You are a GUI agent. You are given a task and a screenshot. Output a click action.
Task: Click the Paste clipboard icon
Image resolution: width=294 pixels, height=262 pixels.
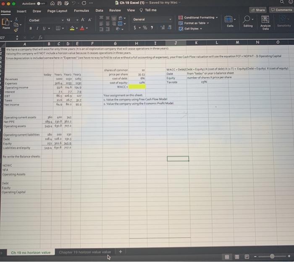[x=5, y=22]
